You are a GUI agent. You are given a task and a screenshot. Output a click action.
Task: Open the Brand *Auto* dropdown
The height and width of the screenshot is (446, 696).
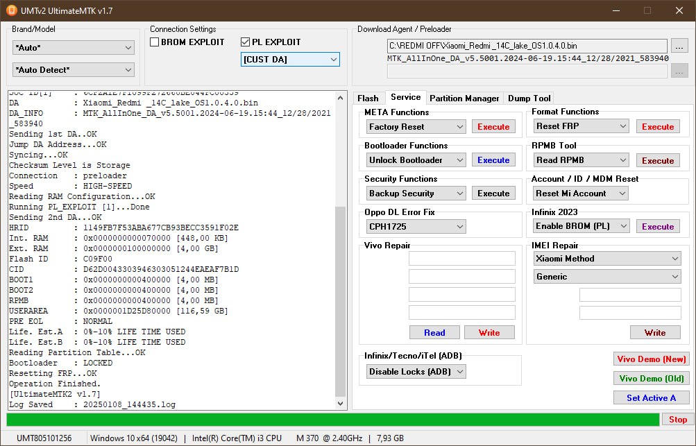(x=74, y=47)
